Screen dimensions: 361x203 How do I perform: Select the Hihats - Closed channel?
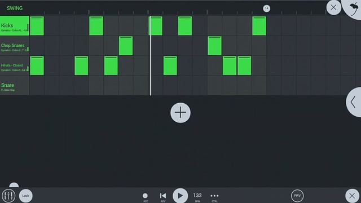tap(15, 66)
